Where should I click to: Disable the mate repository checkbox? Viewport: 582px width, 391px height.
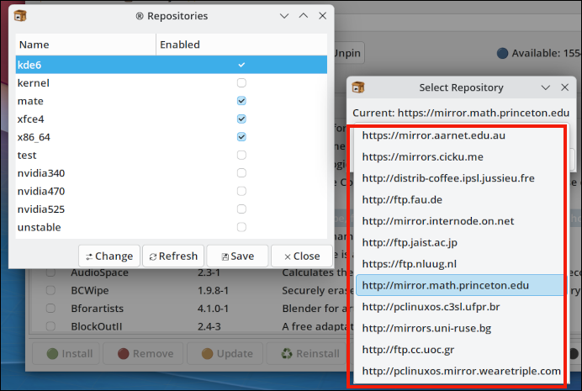(241, 101)
